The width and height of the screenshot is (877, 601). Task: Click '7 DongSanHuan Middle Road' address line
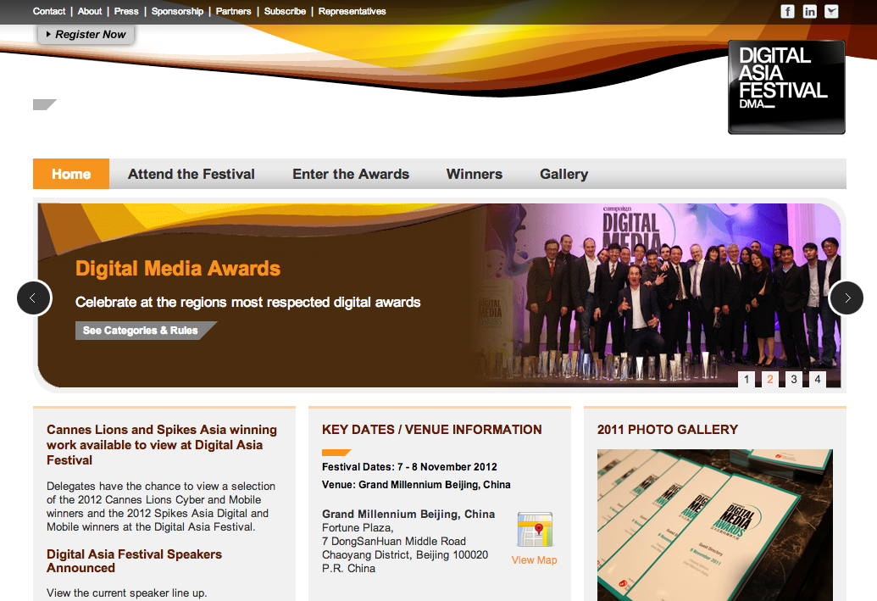tap(394, 541)
